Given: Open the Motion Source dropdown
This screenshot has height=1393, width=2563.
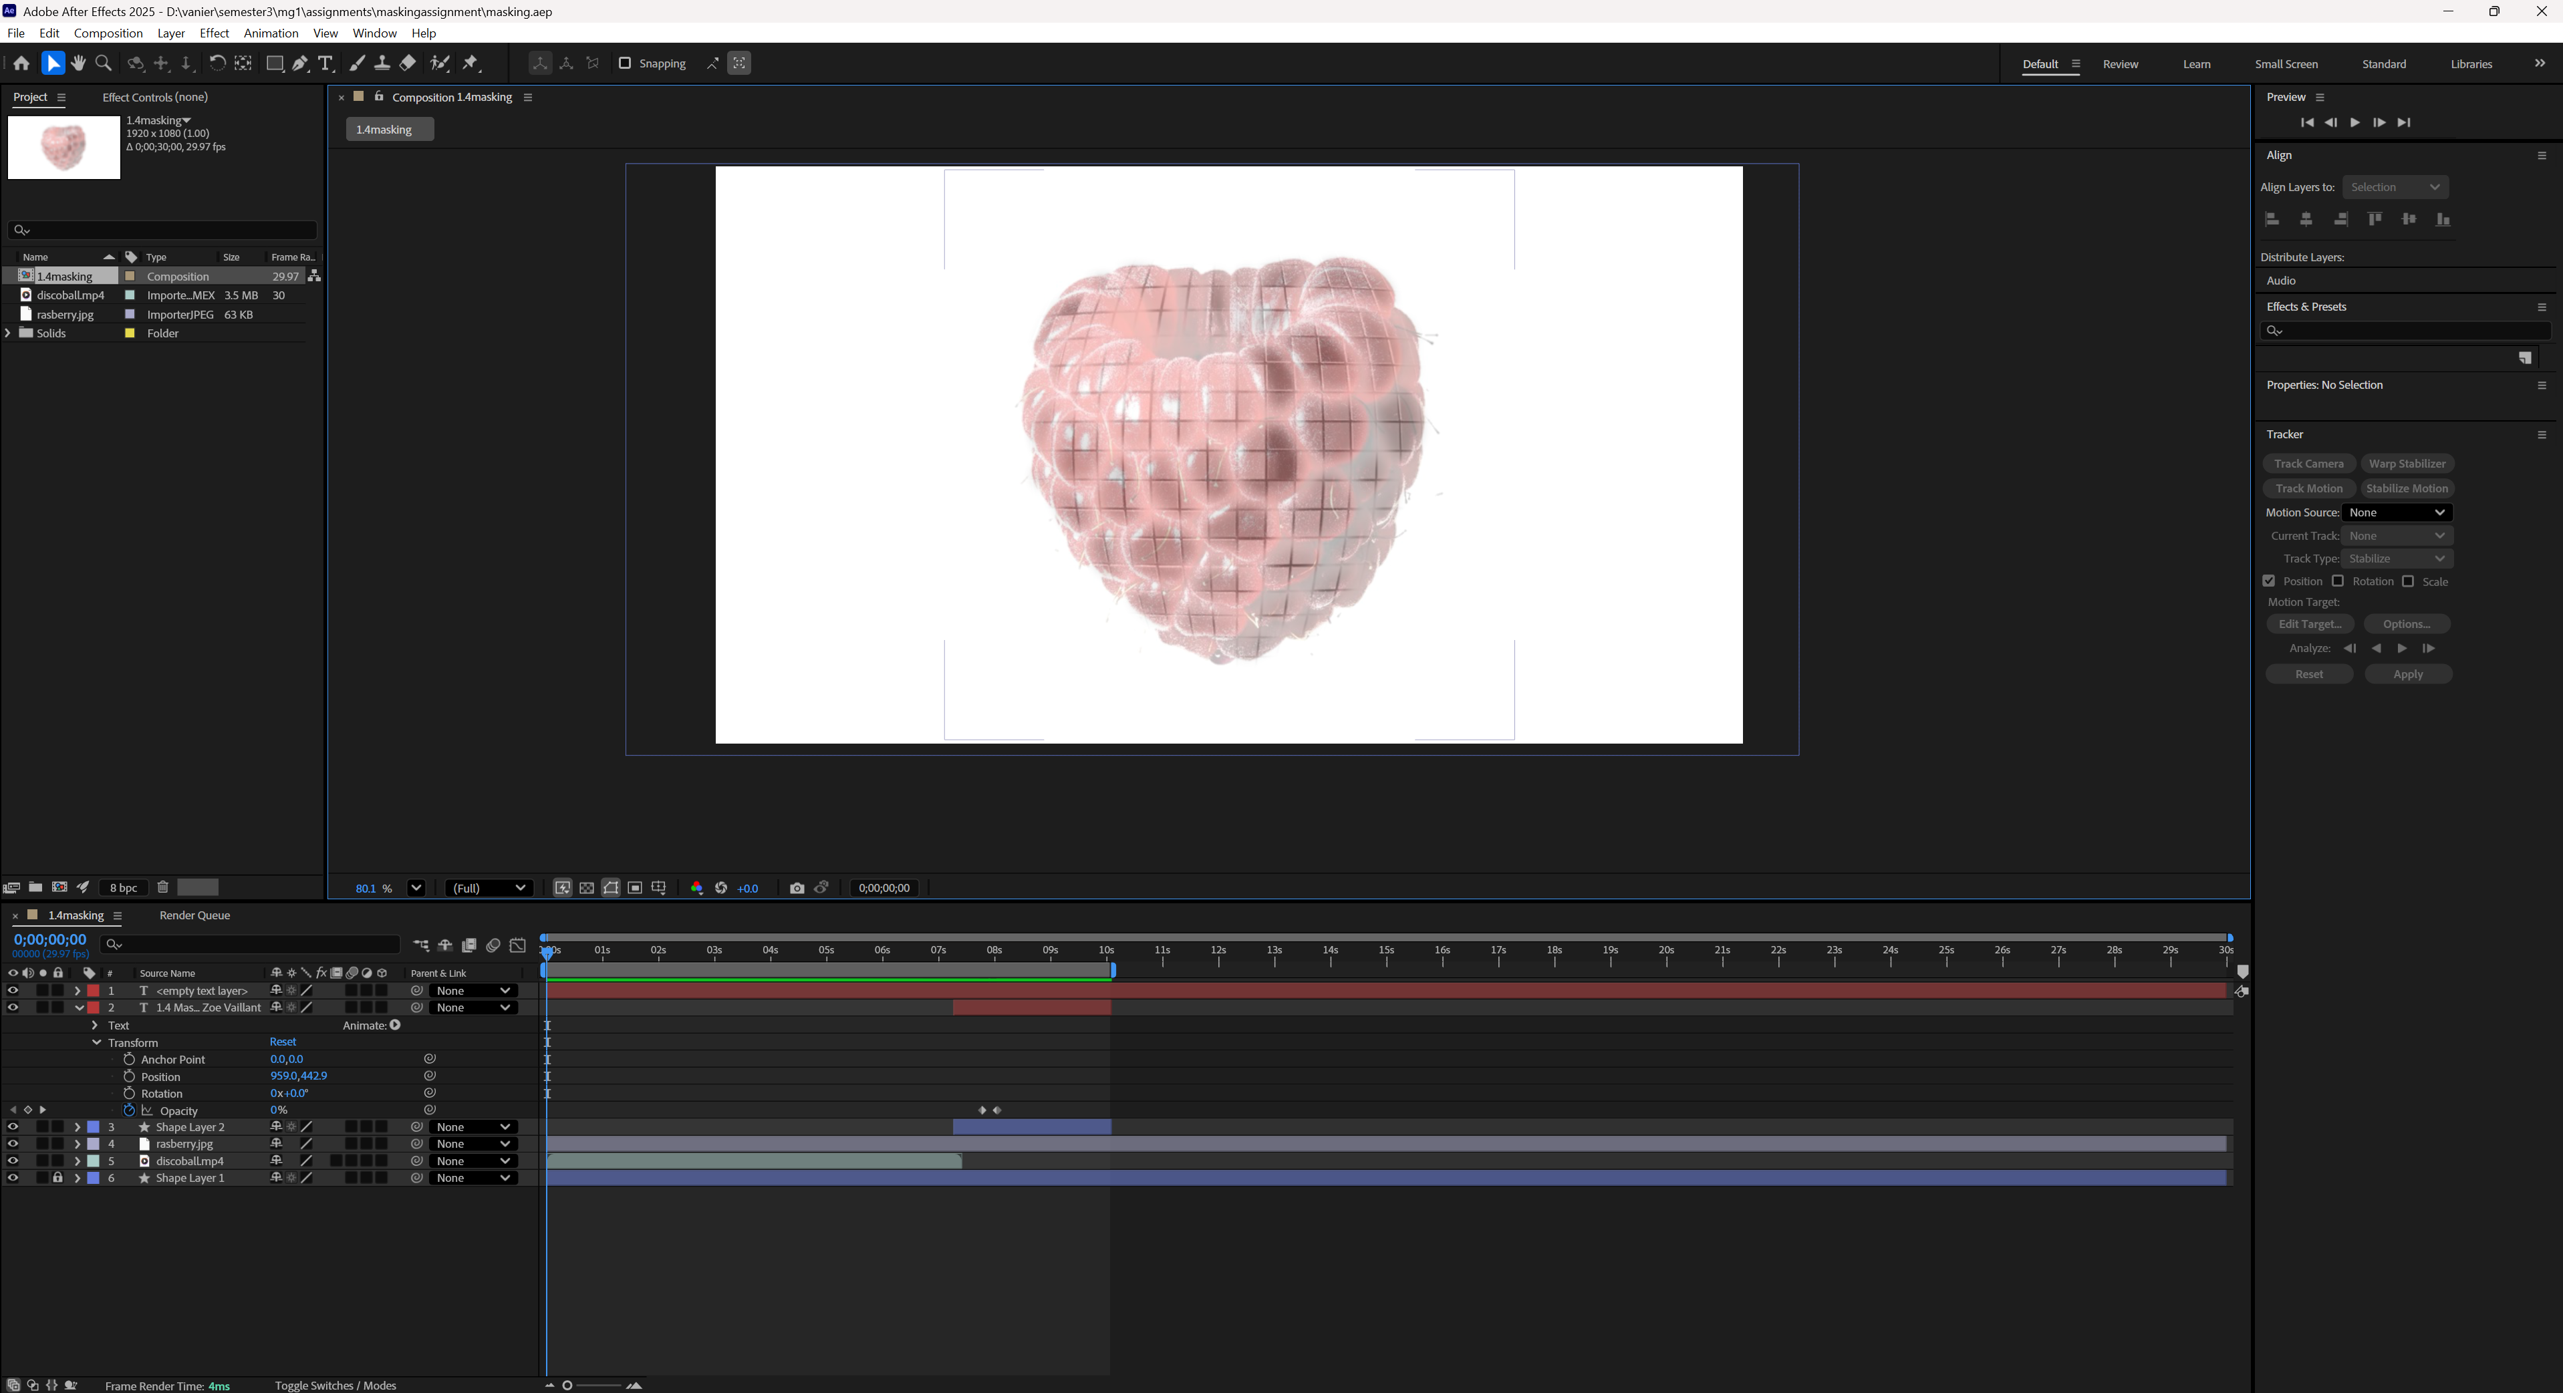Looking at the screenshot, I should click(x=2397, y=513).
